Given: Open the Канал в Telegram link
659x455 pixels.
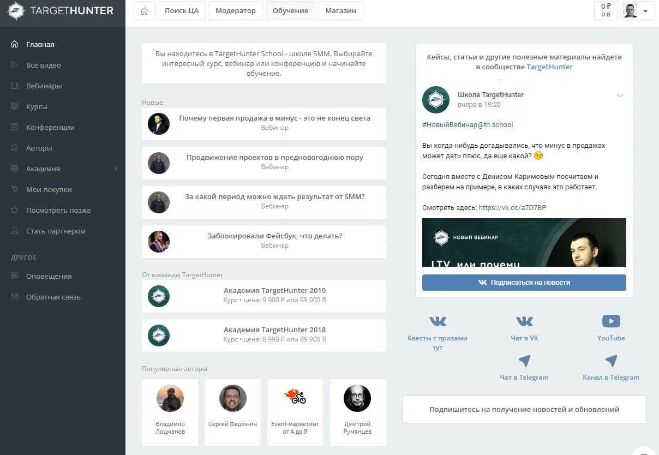Looking at the screenshot, I should [611, 378].
